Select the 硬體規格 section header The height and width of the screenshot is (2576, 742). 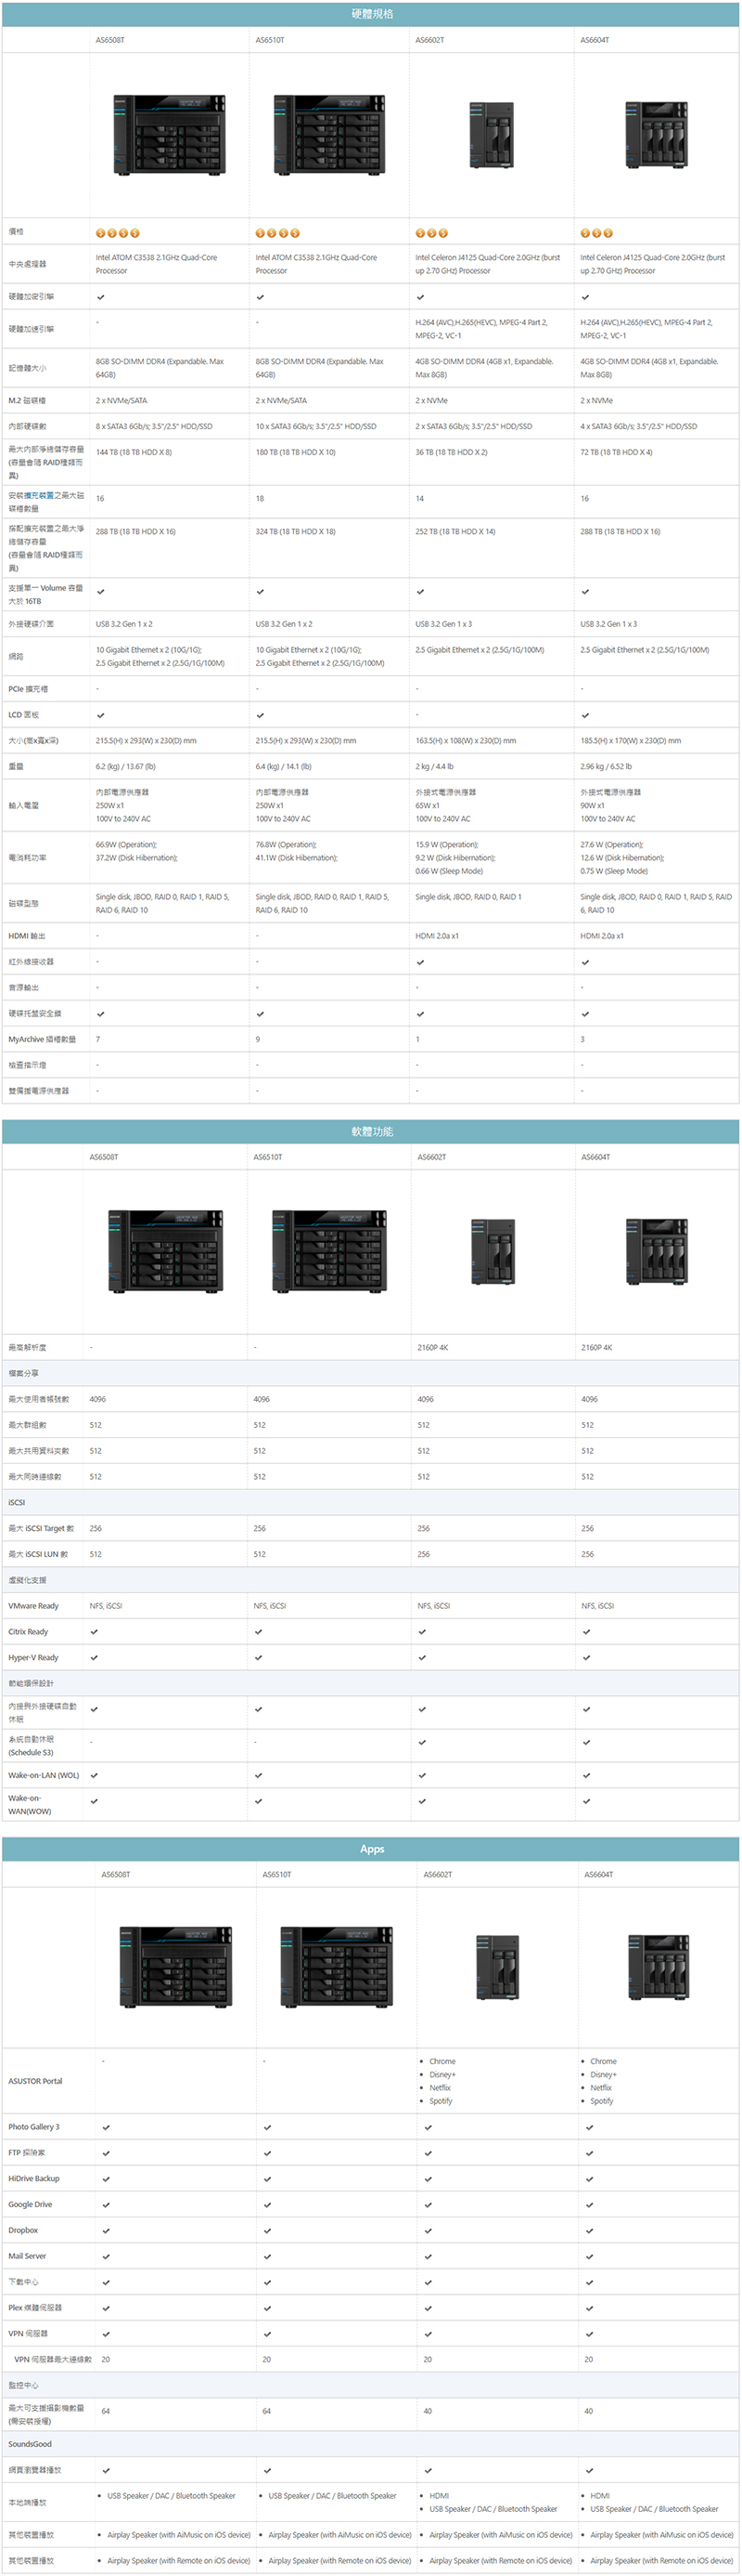tap(372, 14)
